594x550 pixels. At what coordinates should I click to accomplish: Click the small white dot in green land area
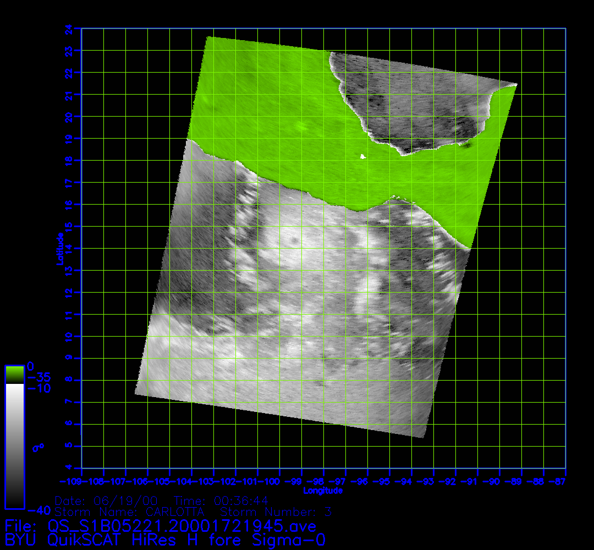362,157
